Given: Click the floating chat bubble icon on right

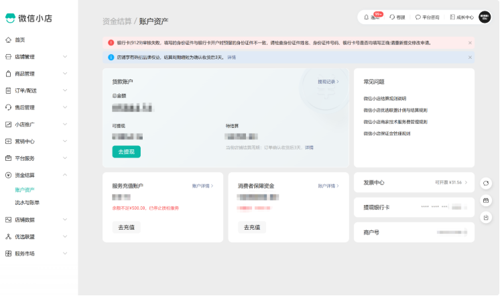Looking at the screenshot, I should (x=486, y=183).
